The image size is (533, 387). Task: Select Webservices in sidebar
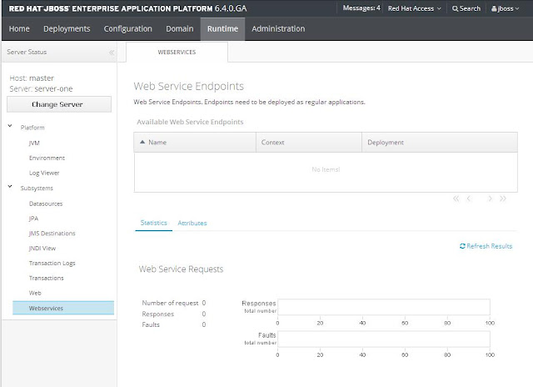[63, 308]
